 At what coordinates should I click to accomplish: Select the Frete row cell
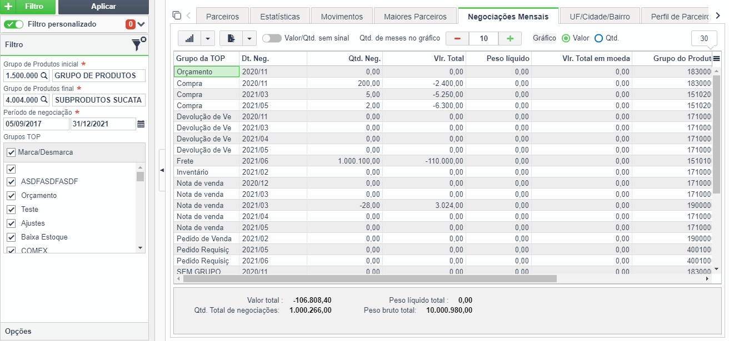click(x=206, y=161)
